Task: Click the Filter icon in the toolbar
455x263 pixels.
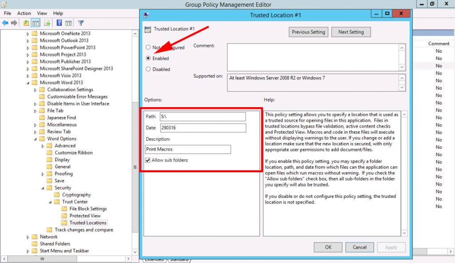Action: [x=80, y=23]
